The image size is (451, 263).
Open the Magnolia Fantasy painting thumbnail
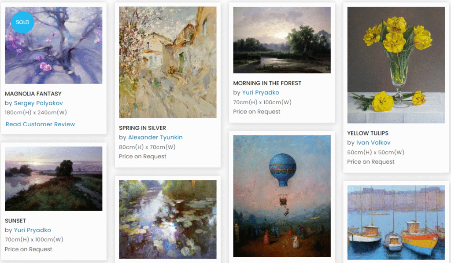[x=53, y=45]
